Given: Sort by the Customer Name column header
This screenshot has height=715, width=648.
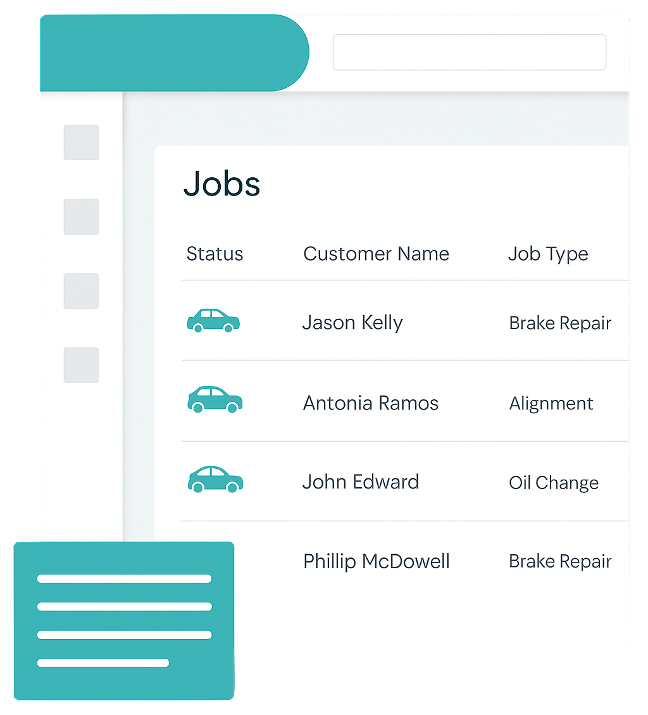Looking at the screenshot, I should coord(376,254).
